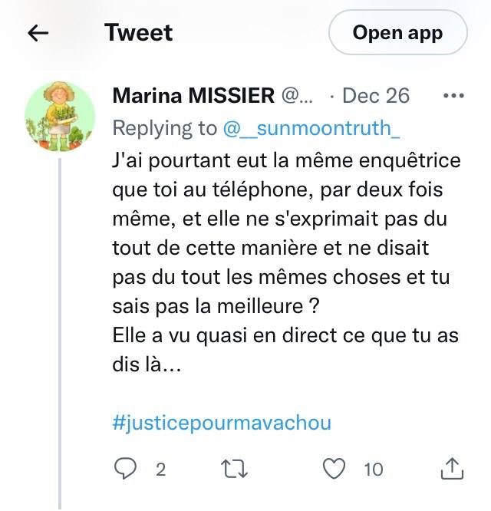Share the tweet via the share icon

pyautogui.click(x=453, y=467)
